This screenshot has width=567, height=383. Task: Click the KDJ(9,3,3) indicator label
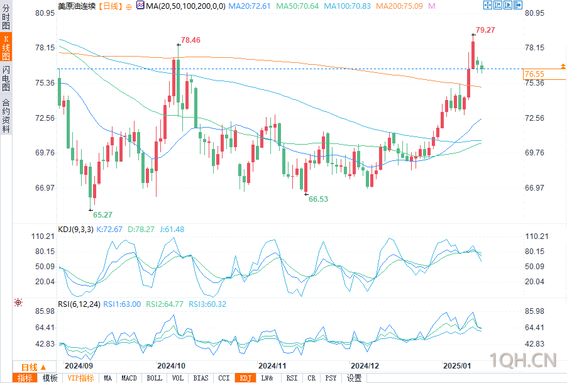click(x=75, y=230)
